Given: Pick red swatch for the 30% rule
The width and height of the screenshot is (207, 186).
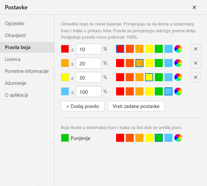Looking at the screenshot, I should [x=120, y=77].
